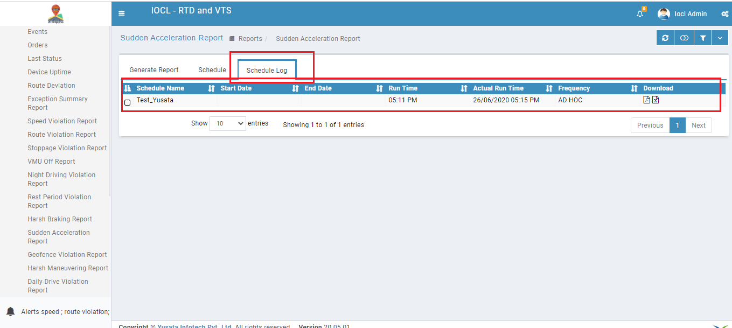
Task: Click the IOCL - RTD and VTS title
Action: (191, 10)
